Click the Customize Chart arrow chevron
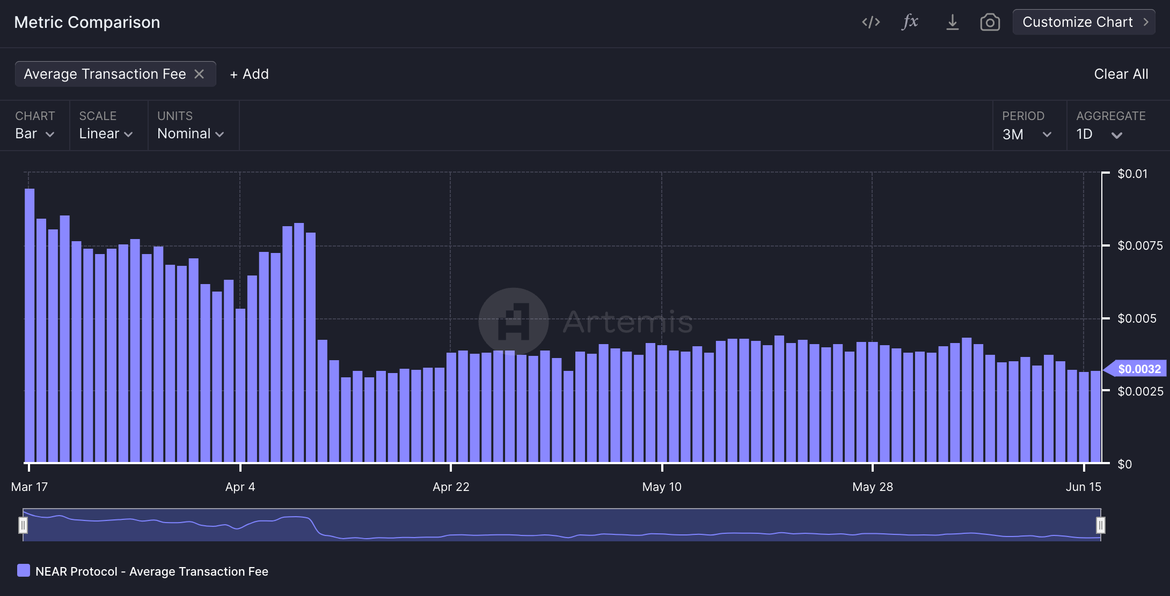Screen dimensions: 1170x596 (x=1146, y=22)
